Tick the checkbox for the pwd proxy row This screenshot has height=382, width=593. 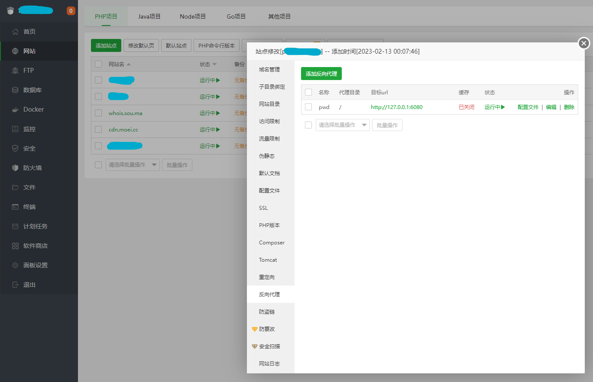(308, 107)
